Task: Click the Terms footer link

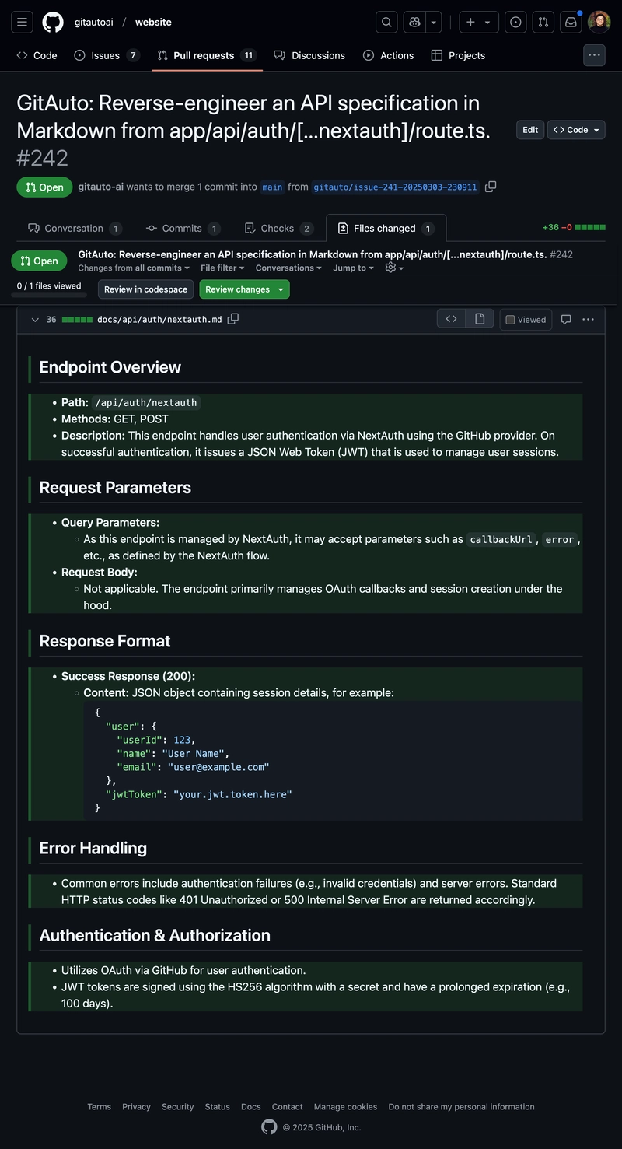Action: (x=99, y=1106)
